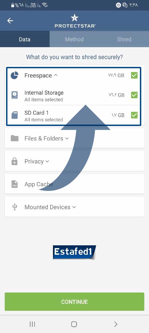Click the Internal Storage disk icon
The width and height of the screenshot is (149, 333).
coord(15,95)
